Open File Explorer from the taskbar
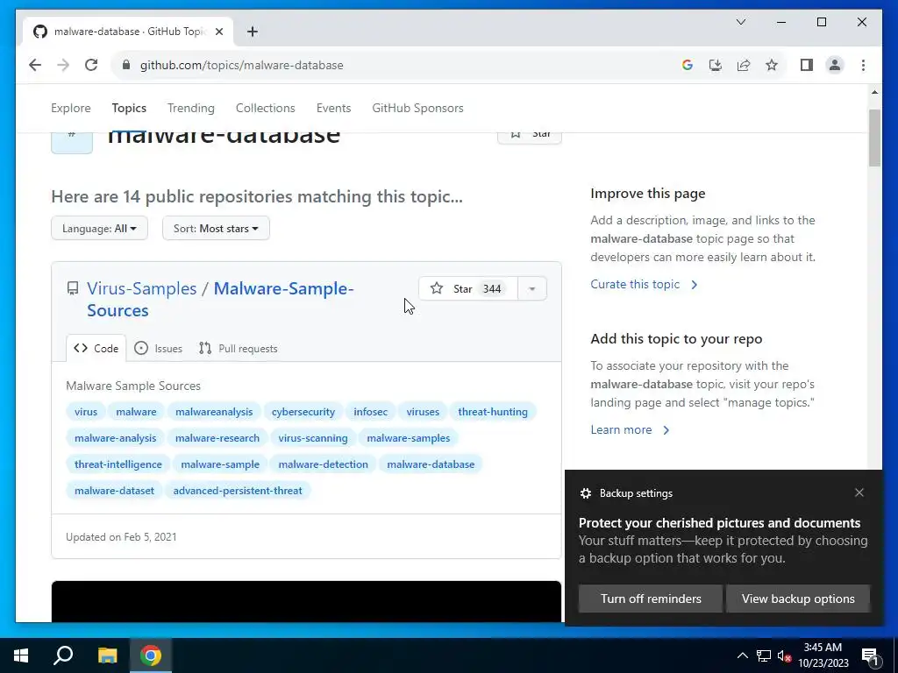 point(107,655)
